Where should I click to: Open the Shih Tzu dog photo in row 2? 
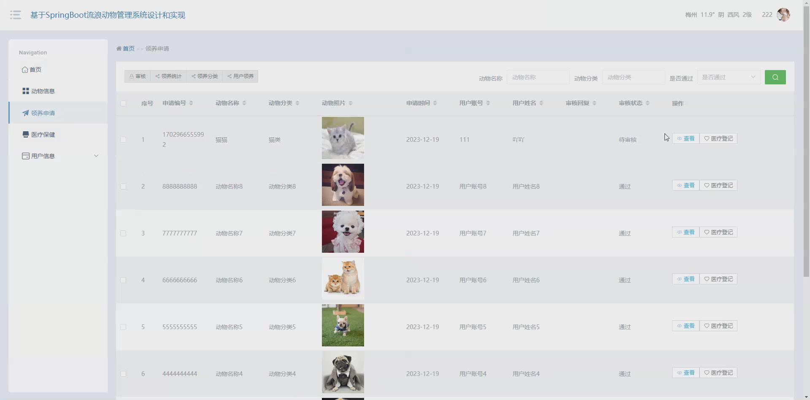click(x=343, y=185)
